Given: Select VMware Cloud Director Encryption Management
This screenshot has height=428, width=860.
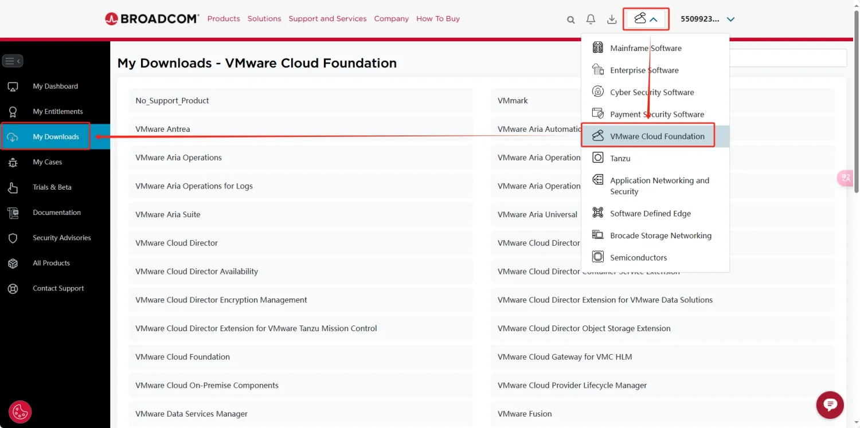Looking at the screenshot, I should point(301,300).
